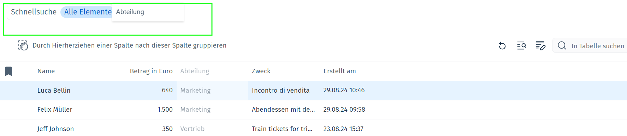Click the 'Abteilung' quick search field
Viewport: 627px width, 136px height.
[148, 12]
